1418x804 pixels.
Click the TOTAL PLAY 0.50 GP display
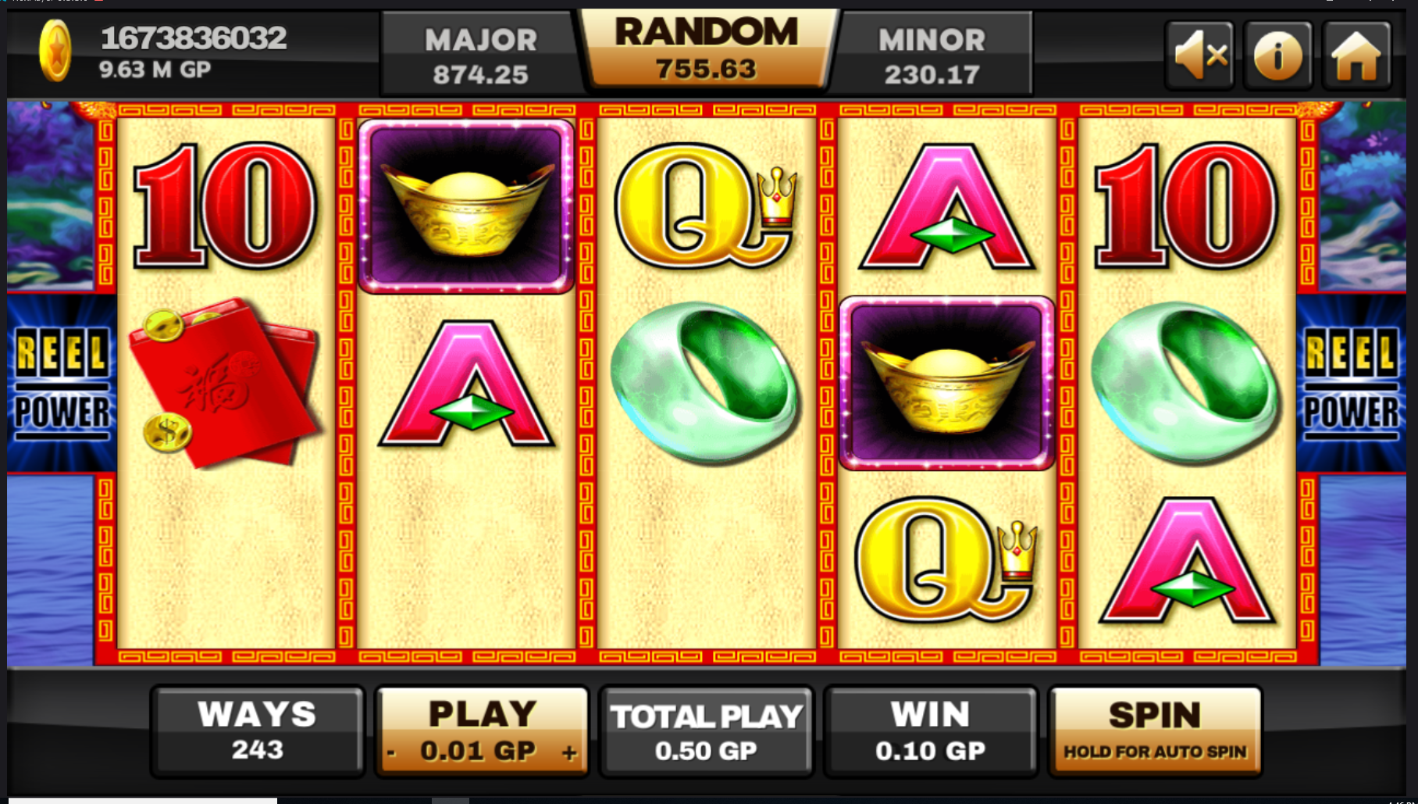click(707, 731)
